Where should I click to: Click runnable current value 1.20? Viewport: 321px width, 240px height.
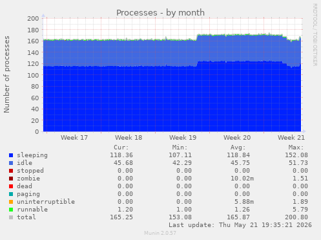tap(125, 210)
